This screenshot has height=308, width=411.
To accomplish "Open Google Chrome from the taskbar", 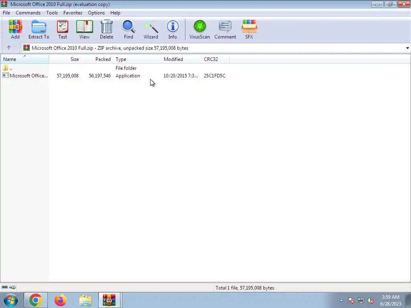I will tap(36, 300).
